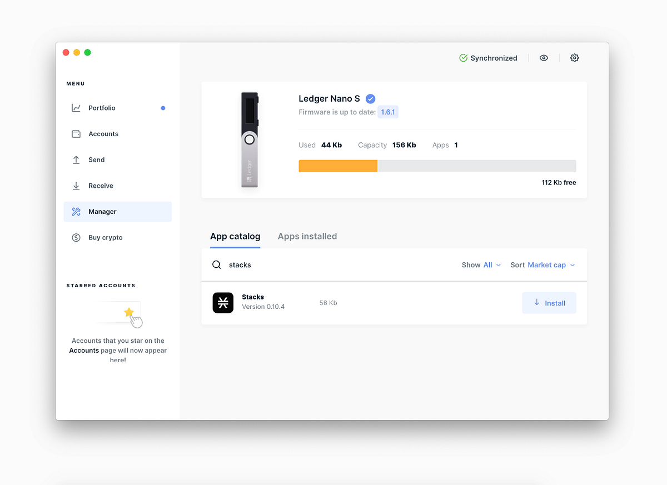The height and width of the screenshot is (485, 667).
Task: Click the Stacks app logo
Action: (x=223, y=303)
